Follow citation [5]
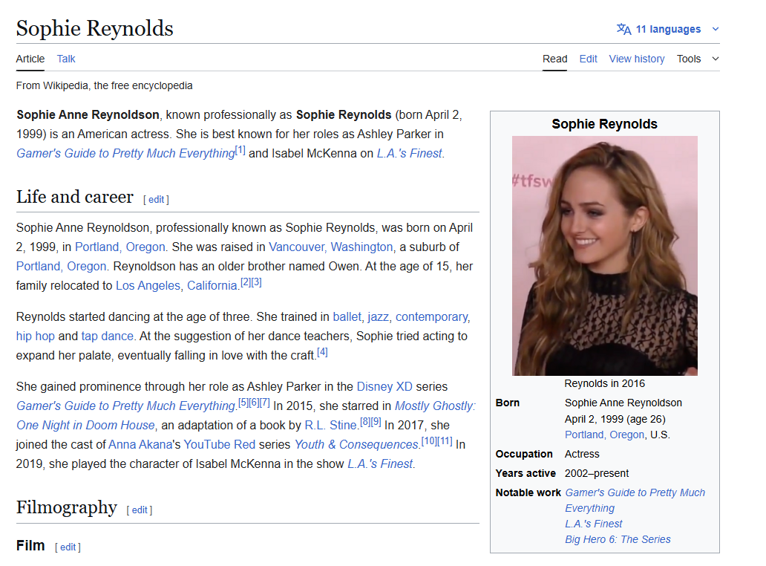766x566 pixels. tap(243, 403)
